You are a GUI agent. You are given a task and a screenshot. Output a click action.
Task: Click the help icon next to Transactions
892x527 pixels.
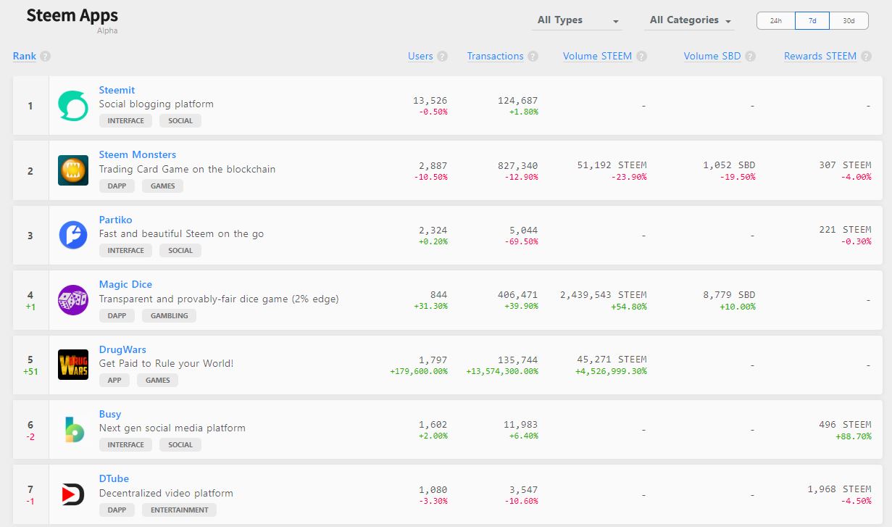(533, 57)
